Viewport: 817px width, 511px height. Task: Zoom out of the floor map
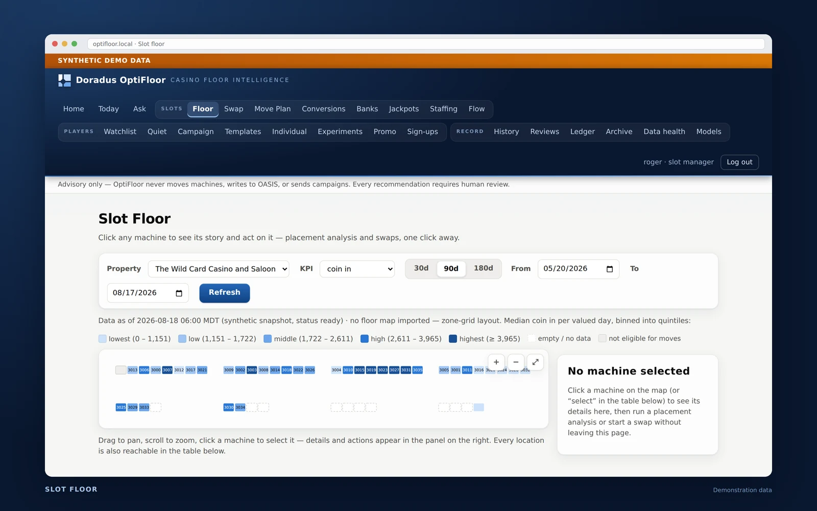point(516,362)
